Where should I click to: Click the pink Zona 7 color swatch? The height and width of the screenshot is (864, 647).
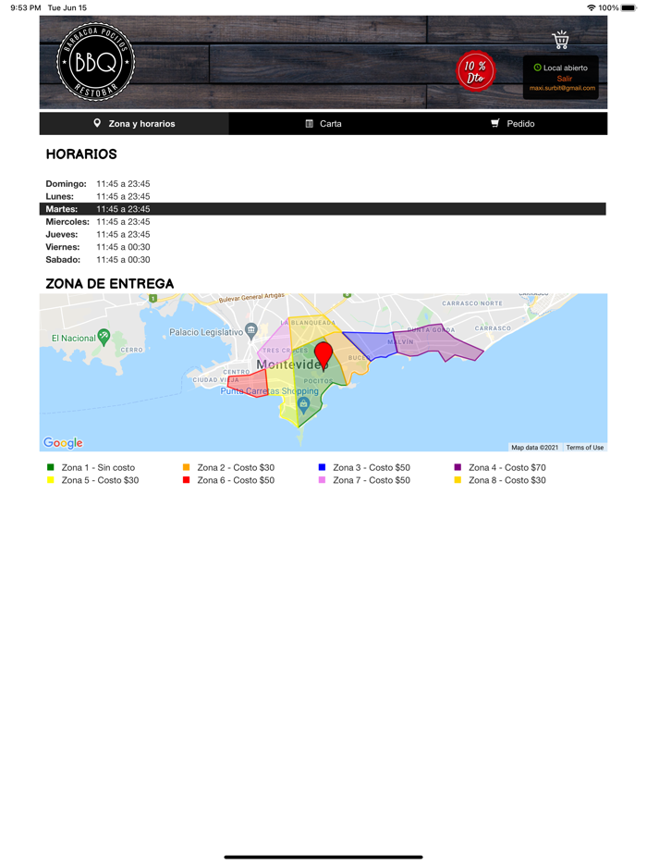tap(323, 480)
